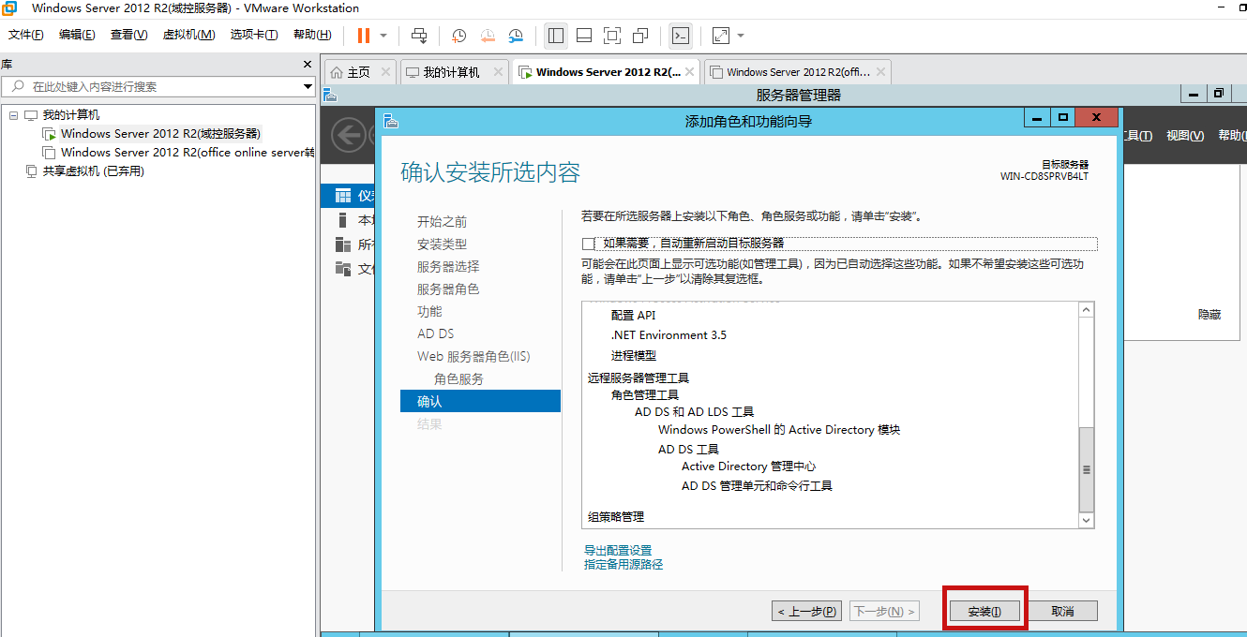
Task: Open the 文件(F) menu
Action: (25, 35)
